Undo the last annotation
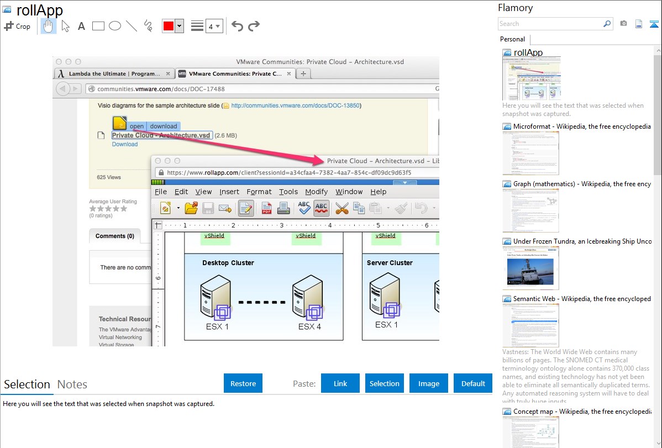This screenshot has width=662, height=448. click(237, 26)
